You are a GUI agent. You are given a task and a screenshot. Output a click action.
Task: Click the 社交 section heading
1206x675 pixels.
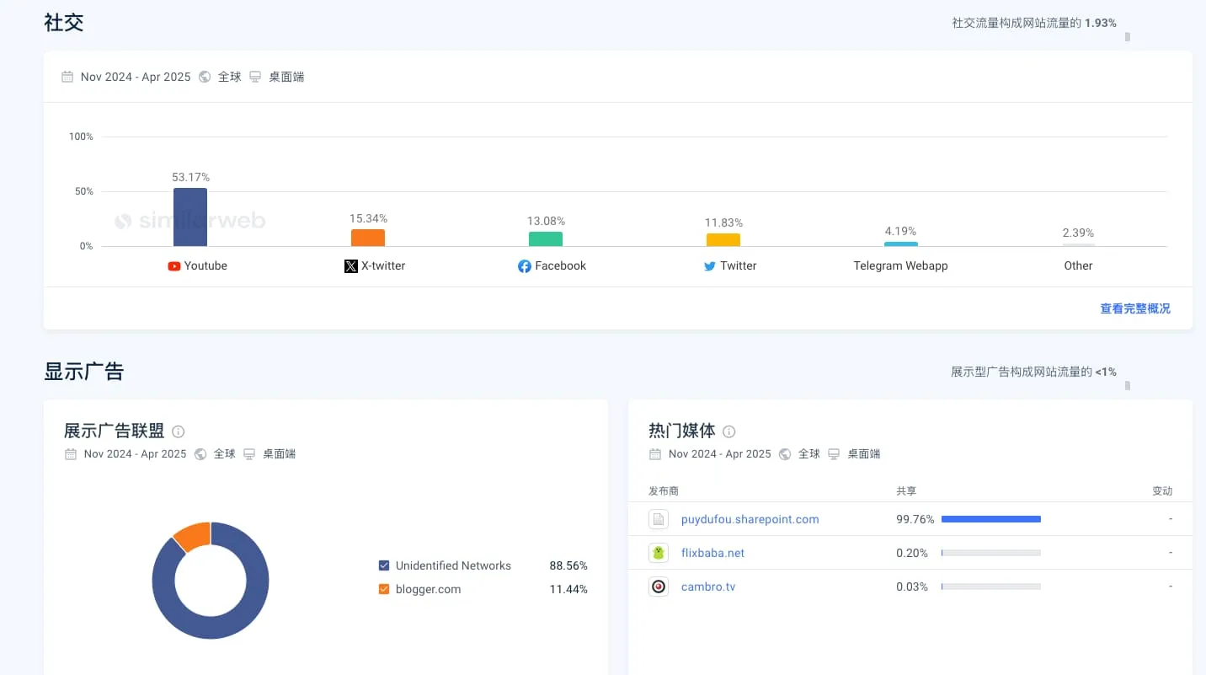click(x=64, y=23)
